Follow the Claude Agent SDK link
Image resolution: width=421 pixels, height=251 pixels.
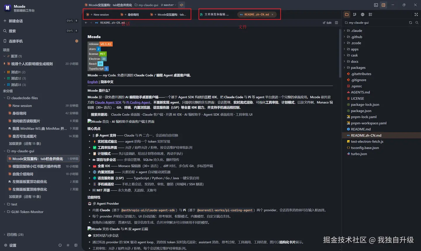pos(108,102)
